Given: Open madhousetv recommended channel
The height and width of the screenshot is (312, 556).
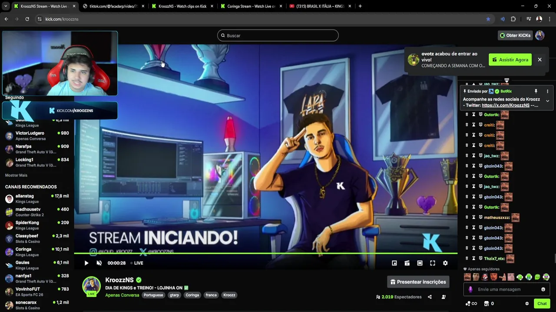Looking at the screenshot, I should pos(37,212).
